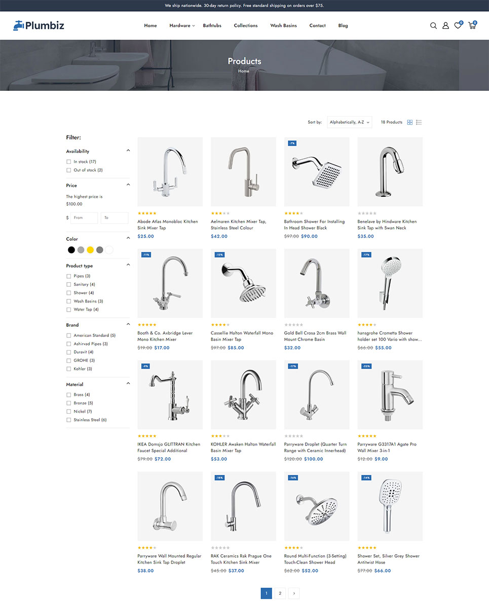This screenshot has width=489, height=609.
Task: Click the price From input field
Action: tap(84, 218)
